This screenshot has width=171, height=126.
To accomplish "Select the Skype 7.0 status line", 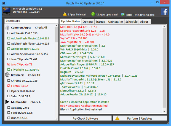I will [74, 38].
